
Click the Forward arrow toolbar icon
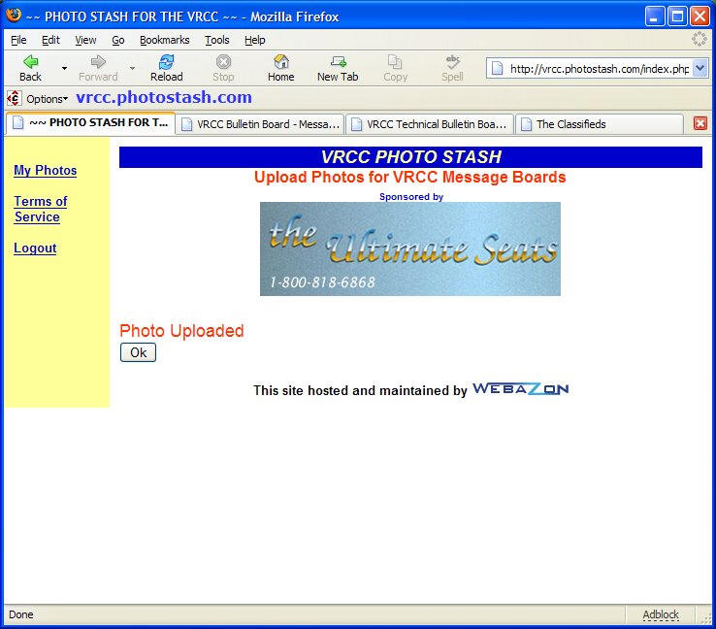click(x=98, y=62)
